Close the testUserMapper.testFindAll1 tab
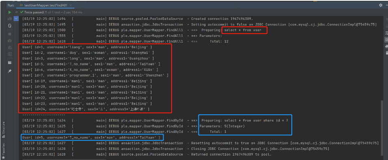The height and width of the screenshot is (160, 388). coord(71,5)
